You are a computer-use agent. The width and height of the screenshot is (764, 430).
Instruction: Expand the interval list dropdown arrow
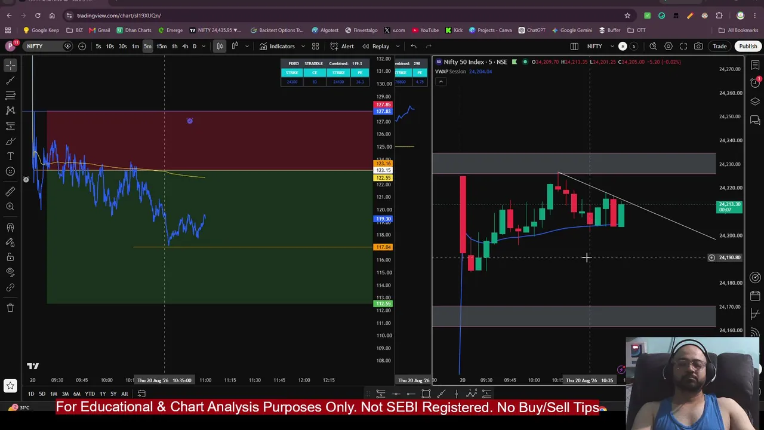pos(204,46)
